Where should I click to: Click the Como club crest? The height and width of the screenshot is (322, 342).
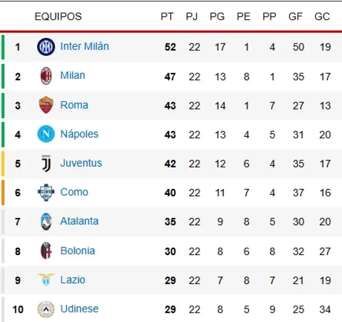pyautogui.click(x=46, y=192)
